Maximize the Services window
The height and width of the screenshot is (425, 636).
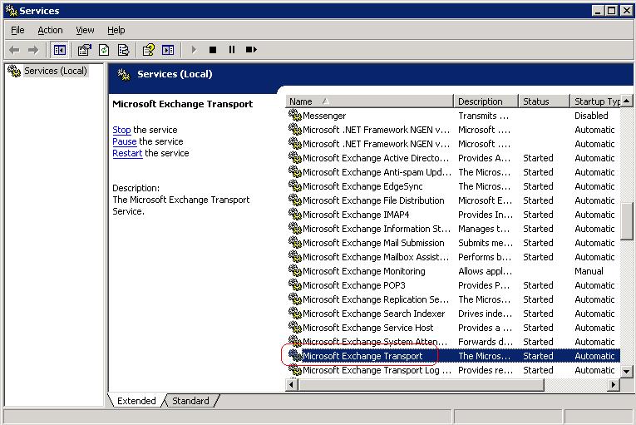click(x=611, y=11)
